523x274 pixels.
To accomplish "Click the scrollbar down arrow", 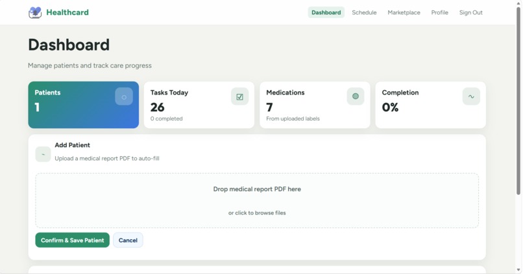I will (x=518, y=270).
